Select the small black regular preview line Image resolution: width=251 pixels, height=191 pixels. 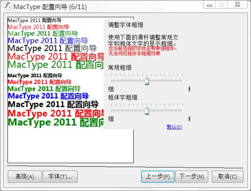click(x=35, y=20)
